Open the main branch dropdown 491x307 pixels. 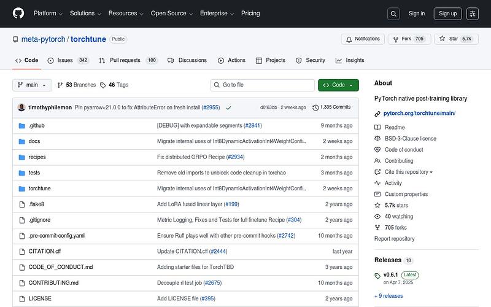coord(31,85)
